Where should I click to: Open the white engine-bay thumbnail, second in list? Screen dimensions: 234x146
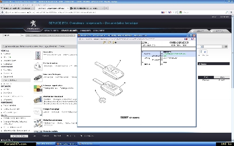tap(38, 67)
